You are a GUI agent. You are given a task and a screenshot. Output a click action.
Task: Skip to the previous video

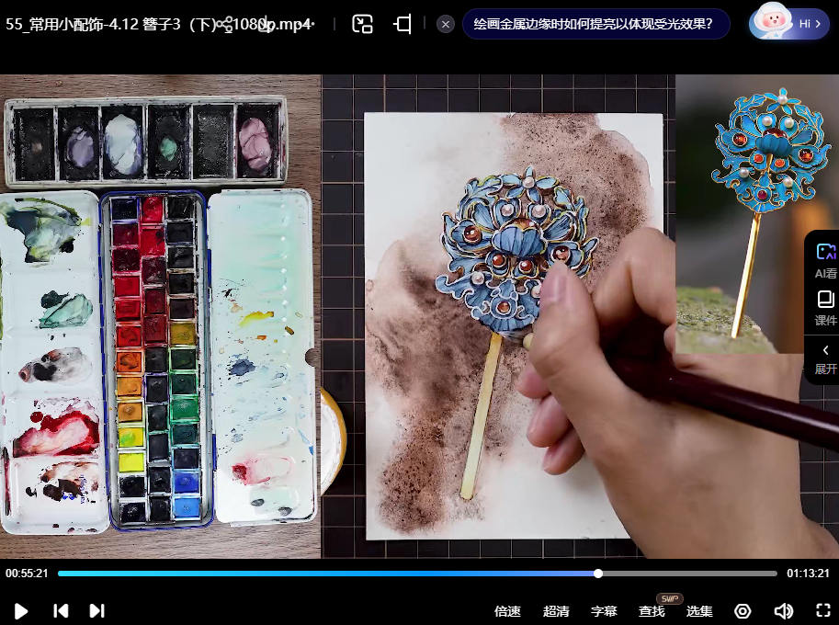(61, 611)
